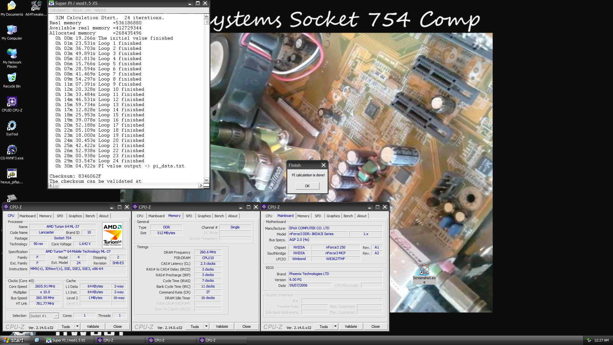This screenshot has height=345, width=613.
Task: Click Tools button in left CPU-Z window
Action: tap(66, 326)
